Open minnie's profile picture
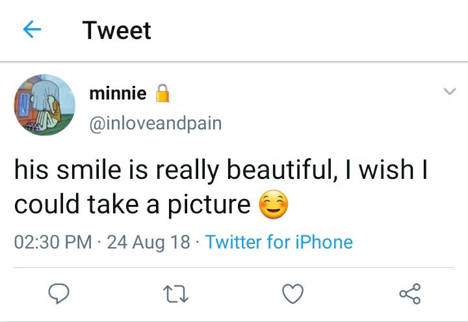 [44, 105]
